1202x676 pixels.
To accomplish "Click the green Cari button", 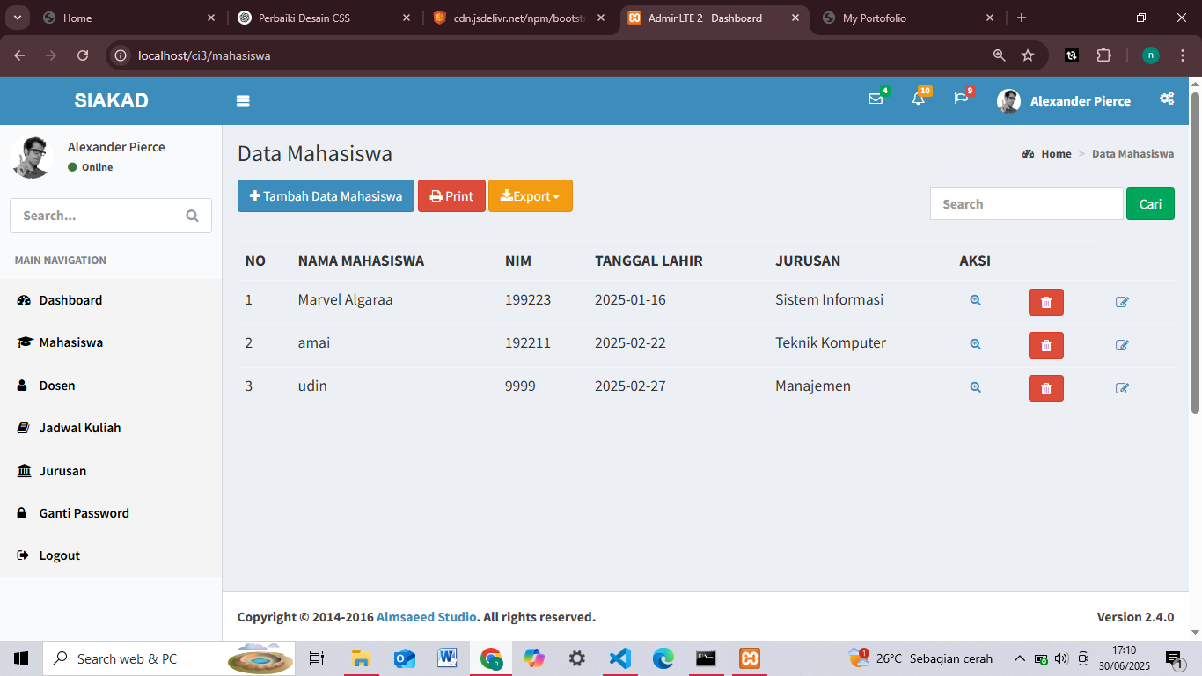I will [1150, 204].
